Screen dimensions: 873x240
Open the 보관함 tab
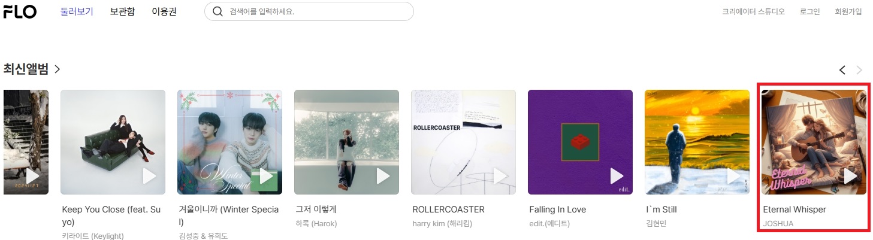click(122, 11)
